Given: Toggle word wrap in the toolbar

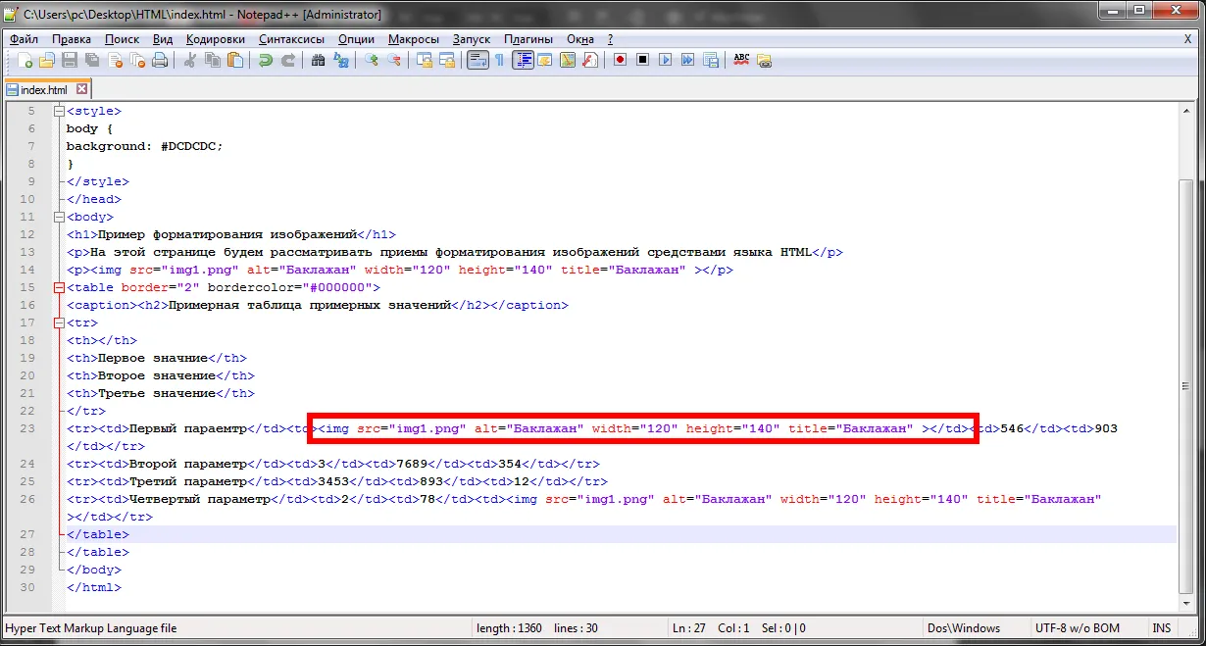Looking at the screenshot, I should coord(477,60).
